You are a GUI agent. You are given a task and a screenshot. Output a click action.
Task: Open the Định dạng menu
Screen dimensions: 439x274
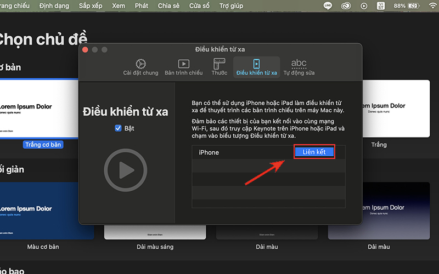click(x=54, y=5)
